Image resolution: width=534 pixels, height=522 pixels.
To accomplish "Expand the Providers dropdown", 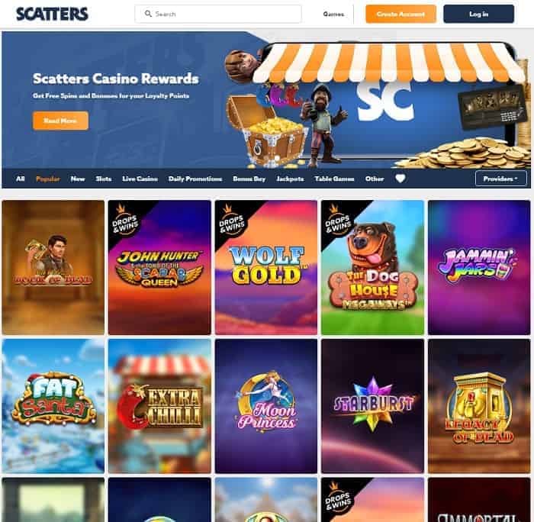I will point(501,179).
